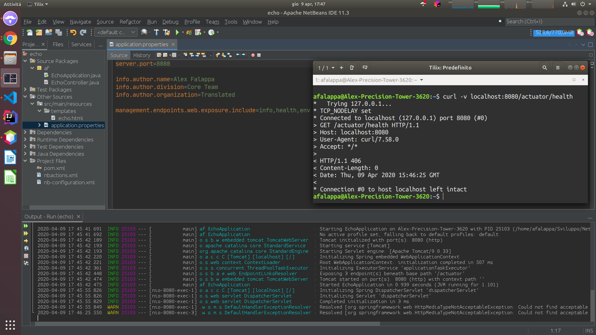Image resolution: width=596 pixels, height=335 pixels.
Task: Click the Apply Code Changes icon
Action: 189,32
